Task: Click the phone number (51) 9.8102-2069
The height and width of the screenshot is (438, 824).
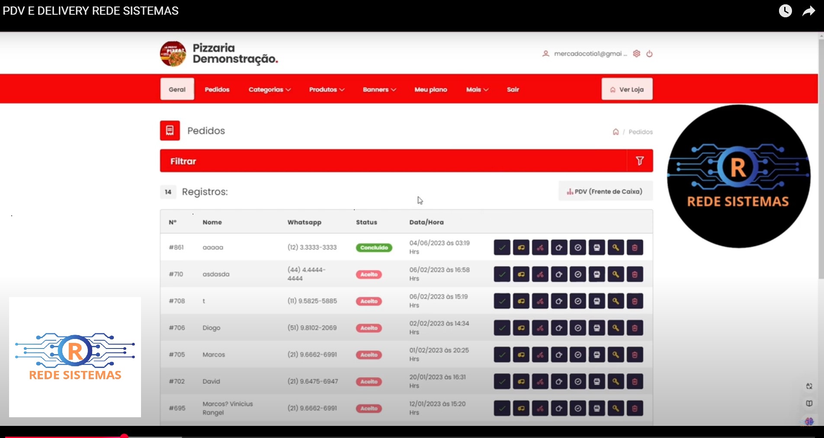Action: pos(312,328)
